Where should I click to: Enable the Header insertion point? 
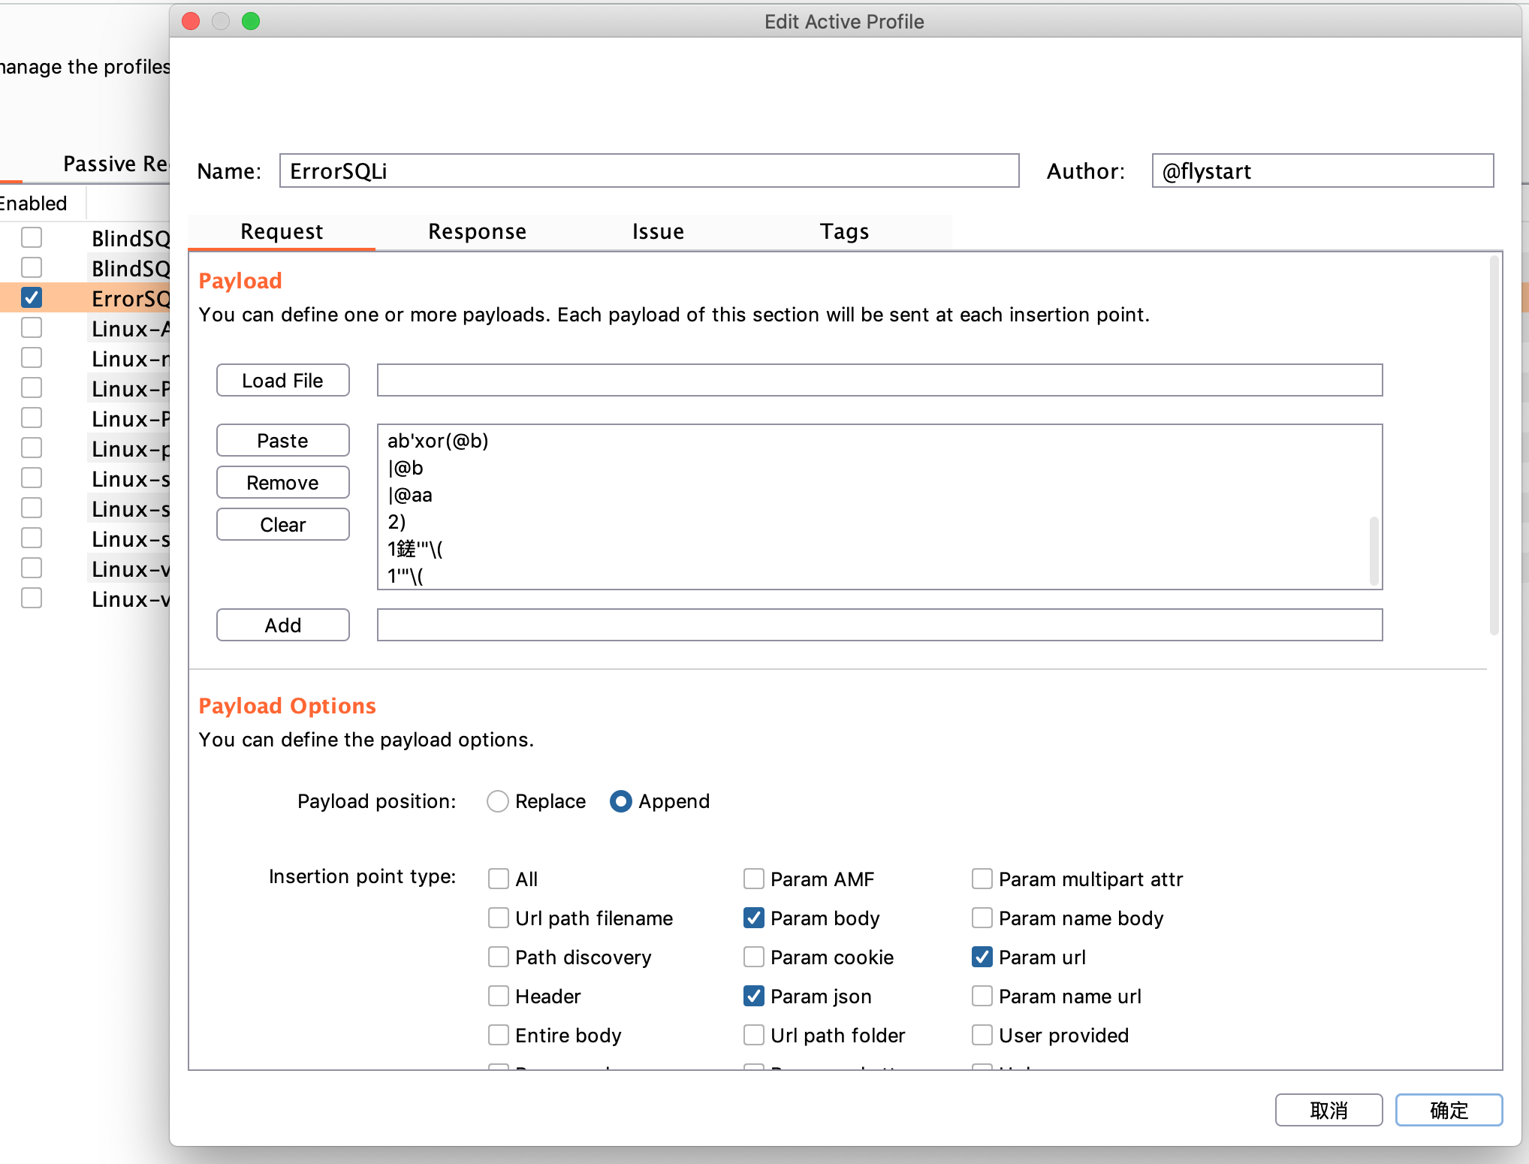(x=499, y=996)
